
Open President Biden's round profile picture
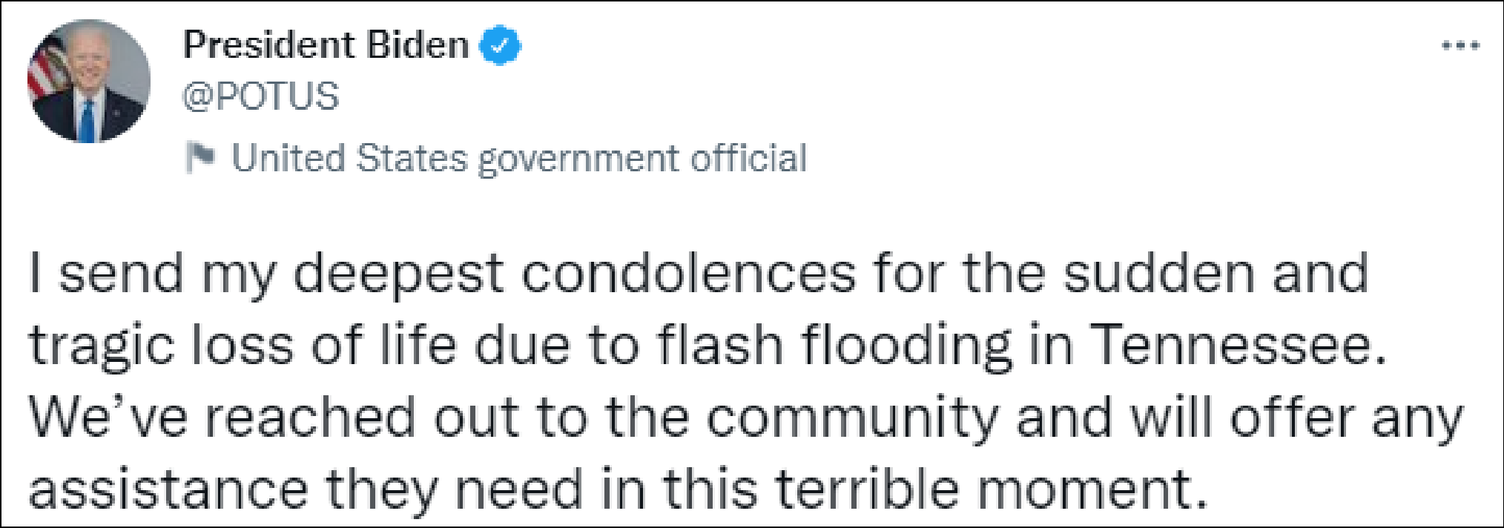coord(89,82)
